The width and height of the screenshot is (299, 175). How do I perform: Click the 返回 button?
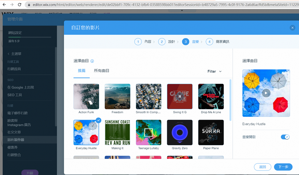263,167
